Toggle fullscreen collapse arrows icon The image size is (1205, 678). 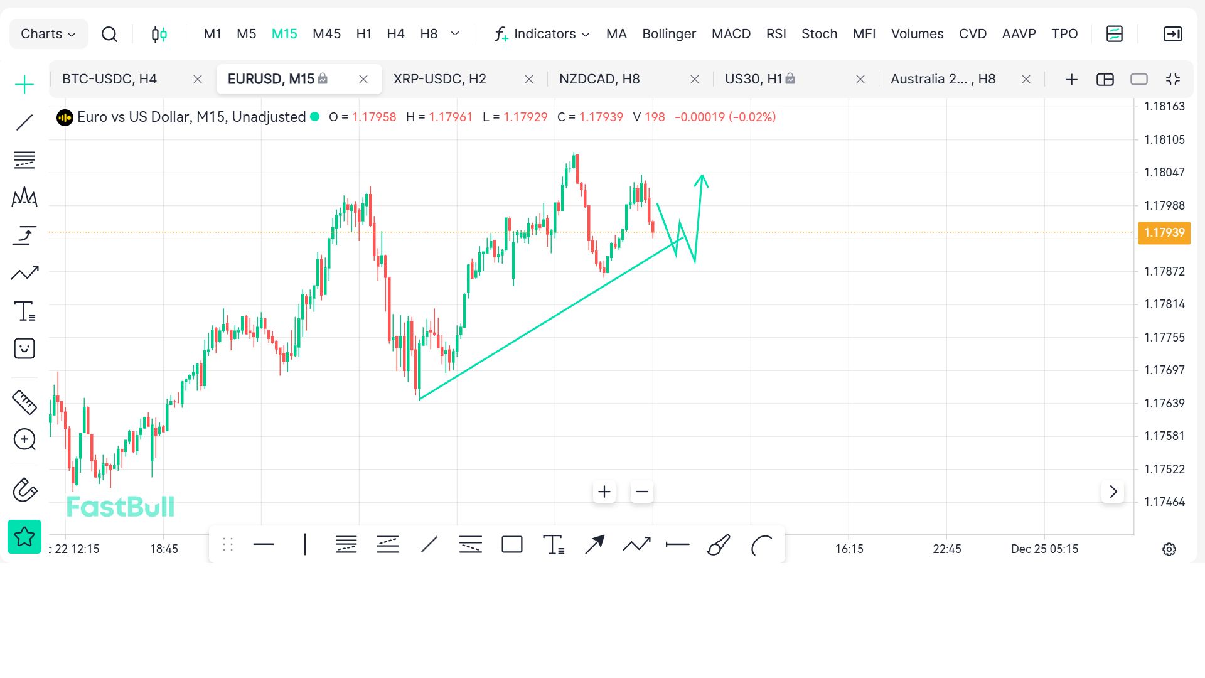click(x=1172, y=79)
